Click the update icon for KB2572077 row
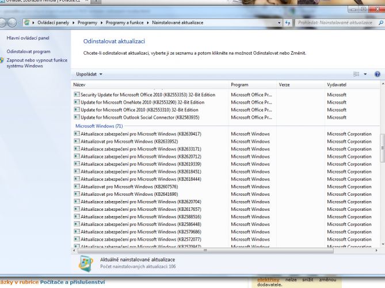 tap(77, 239)
